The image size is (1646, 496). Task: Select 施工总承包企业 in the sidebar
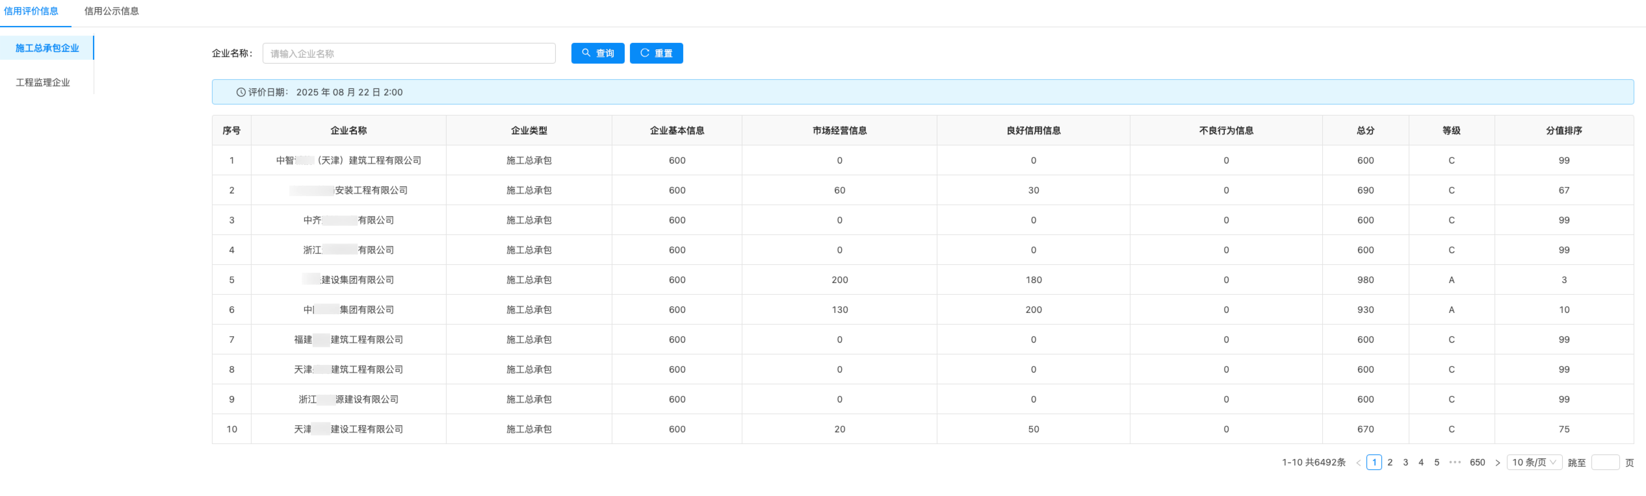click(47, 48)
